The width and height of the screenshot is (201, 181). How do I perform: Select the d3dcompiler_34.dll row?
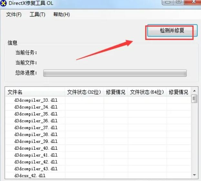click(98, 107)
